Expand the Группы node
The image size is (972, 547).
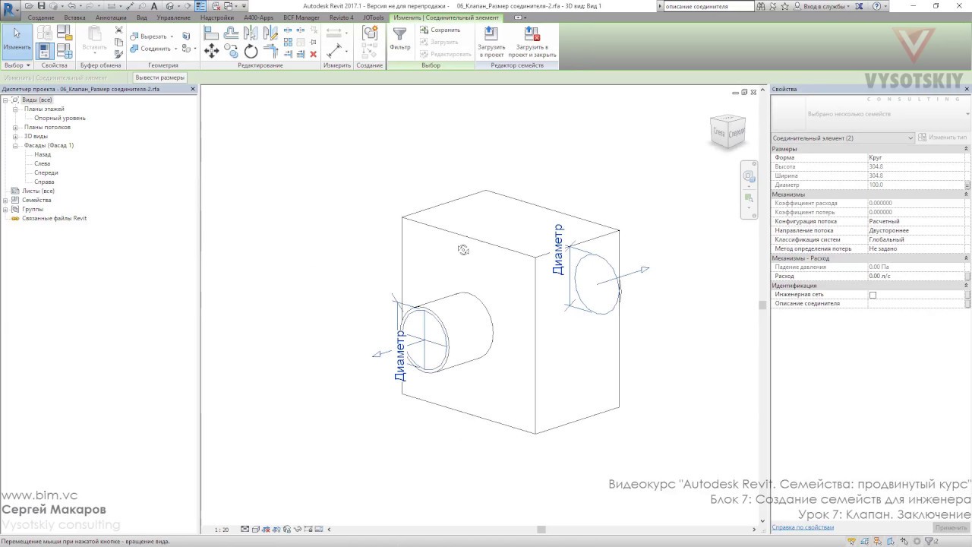coord(5,209)
